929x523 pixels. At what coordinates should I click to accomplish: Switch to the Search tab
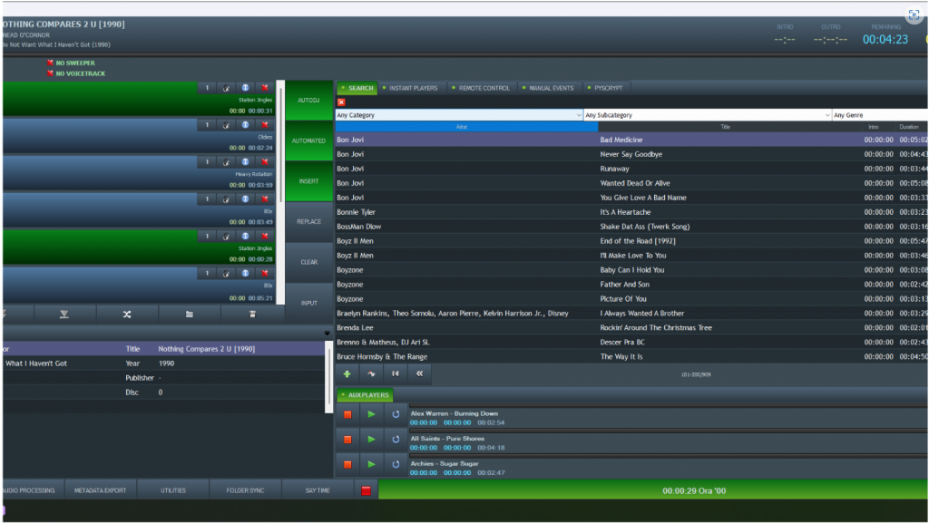click(357, 88)
